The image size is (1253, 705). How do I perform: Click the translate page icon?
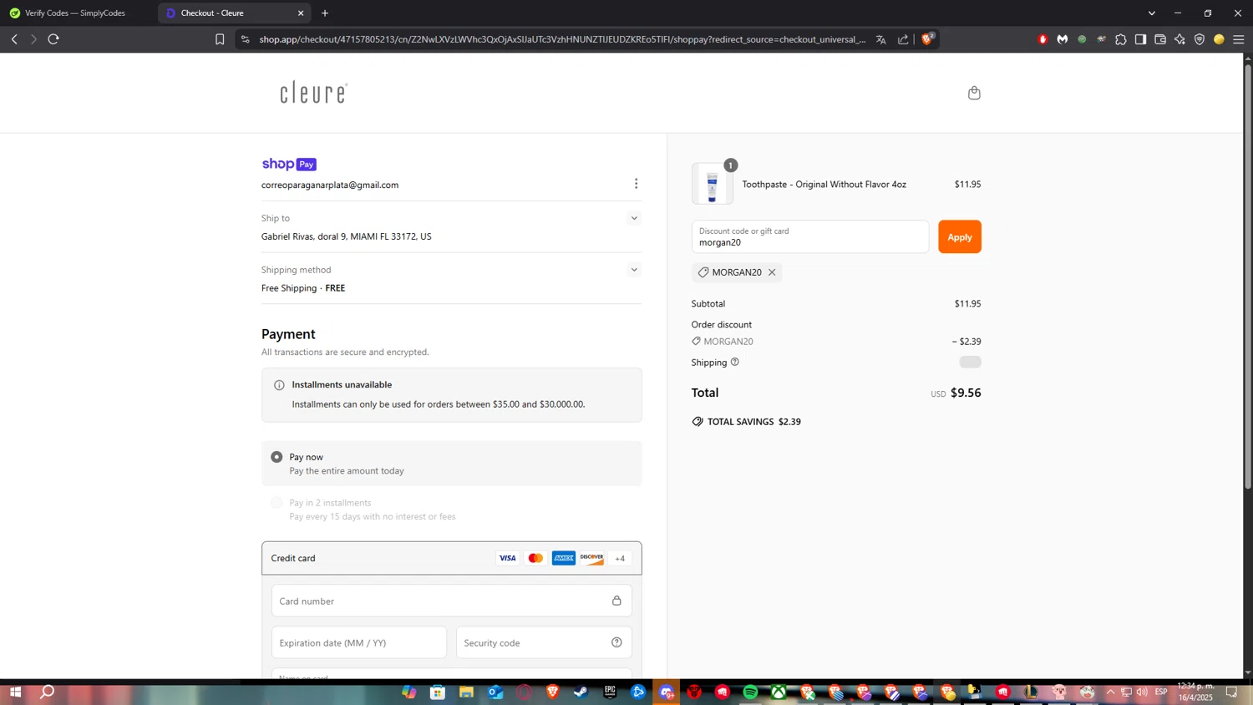pos(880,39)
